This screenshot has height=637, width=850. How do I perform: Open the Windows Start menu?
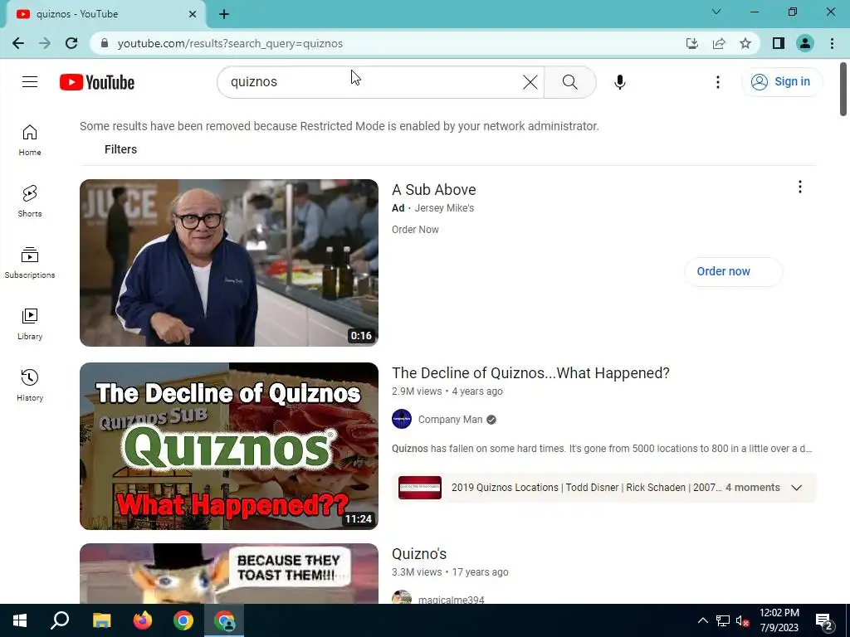20,620
